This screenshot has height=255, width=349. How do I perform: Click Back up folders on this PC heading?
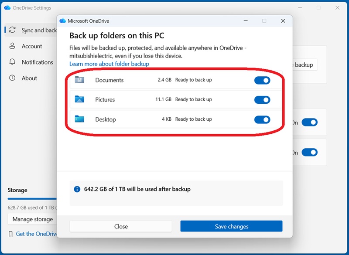117,36
